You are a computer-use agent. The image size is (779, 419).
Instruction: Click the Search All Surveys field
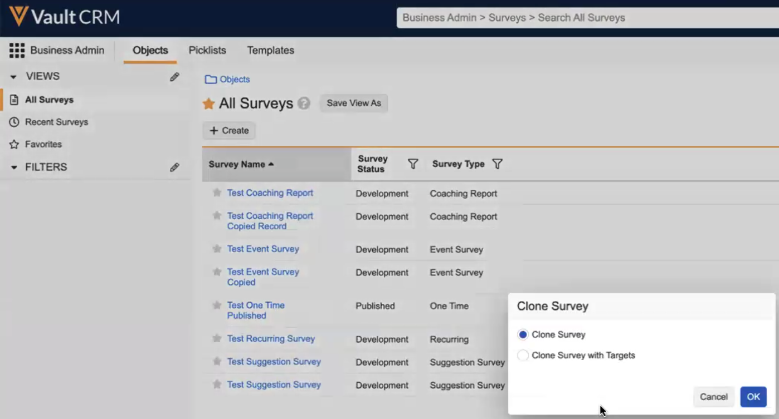[585, 18]
